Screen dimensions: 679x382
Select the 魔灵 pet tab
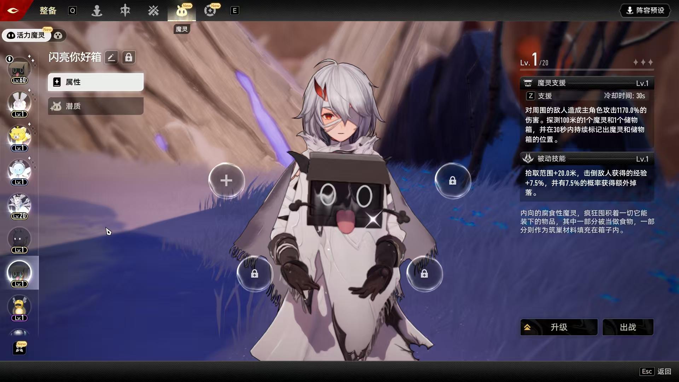182,11
